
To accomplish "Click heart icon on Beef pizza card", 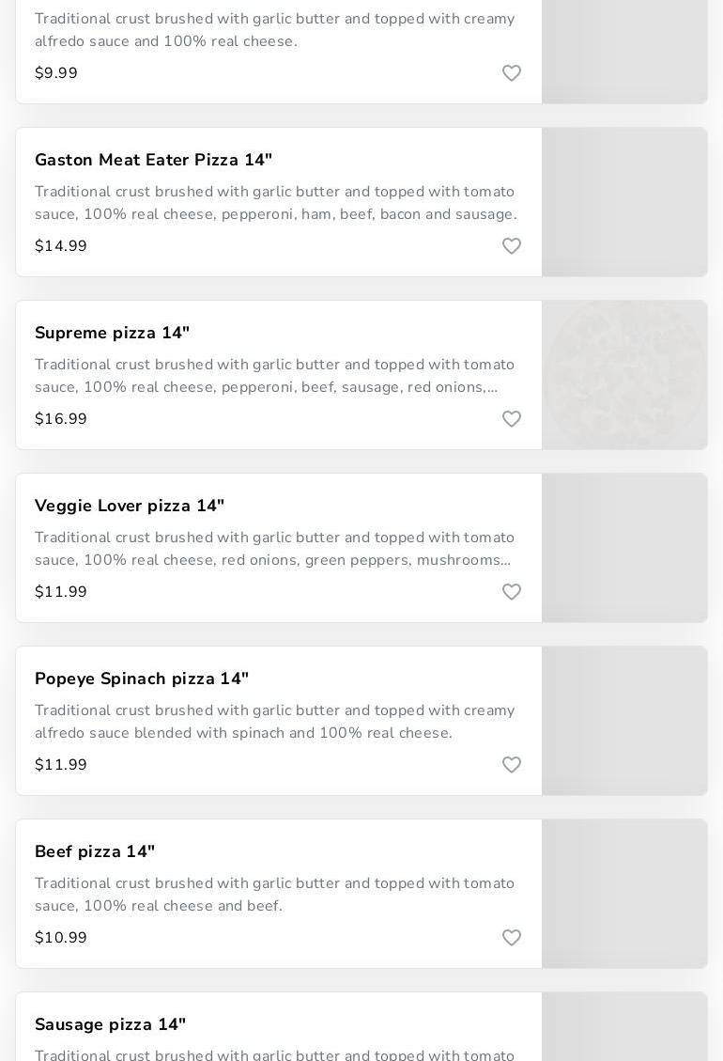I will pos(512,937).
